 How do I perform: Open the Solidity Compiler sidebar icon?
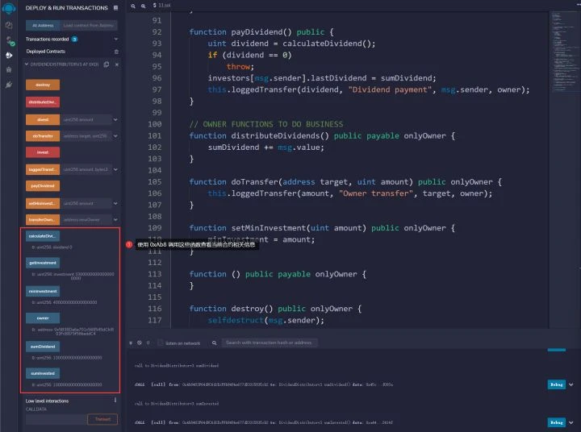tap(9, 41)
